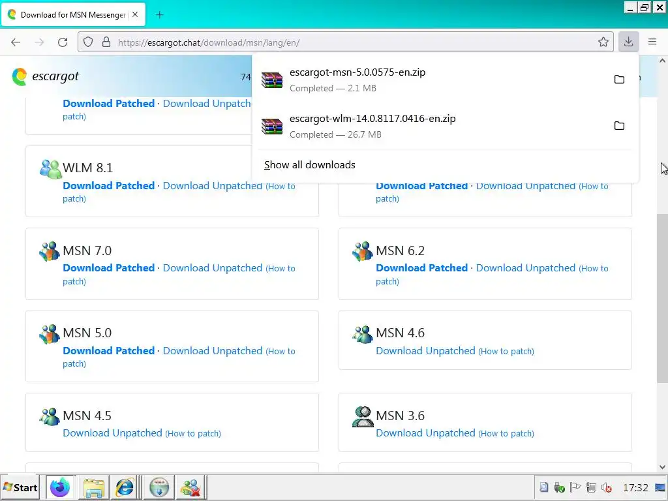The width and height of the screenshot is (668, 501).
Task: Close the Download for MSN Messenger tab
Action: coord(135,15)
